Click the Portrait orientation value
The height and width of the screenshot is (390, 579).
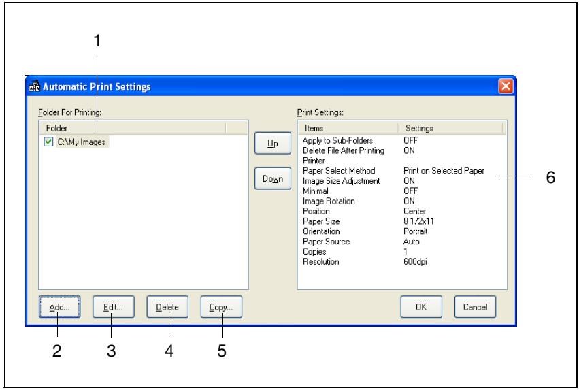pos(415,231)
